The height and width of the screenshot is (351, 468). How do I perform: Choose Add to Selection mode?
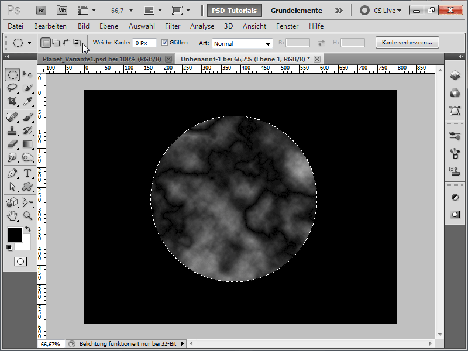point(56,43)
